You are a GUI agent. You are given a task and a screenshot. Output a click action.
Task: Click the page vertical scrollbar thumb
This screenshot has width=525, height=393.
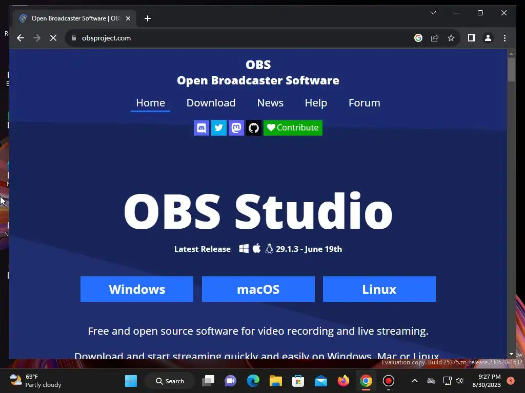(x=511, y=70)
